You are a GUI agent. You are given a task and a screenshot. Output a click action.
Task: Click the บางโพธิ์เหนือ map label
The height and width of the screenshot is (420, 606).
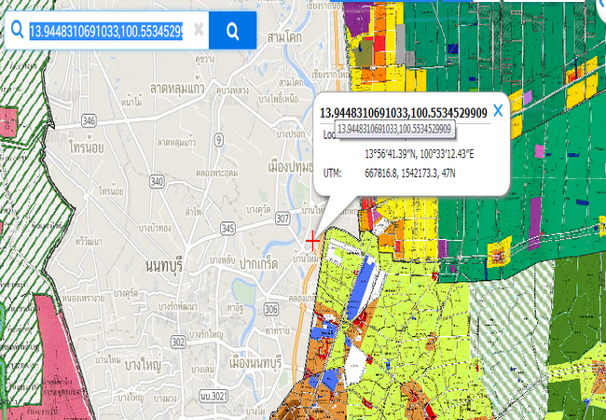tap(279, 99)
